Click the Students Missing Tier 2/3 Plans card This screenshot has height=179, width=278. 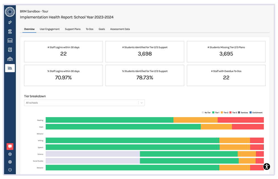[226, 52]
